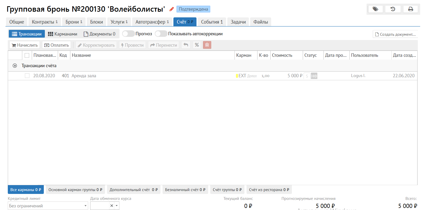
Task: Open the Контракты tab
Action: pyautogui.click(x=45, y=22)
